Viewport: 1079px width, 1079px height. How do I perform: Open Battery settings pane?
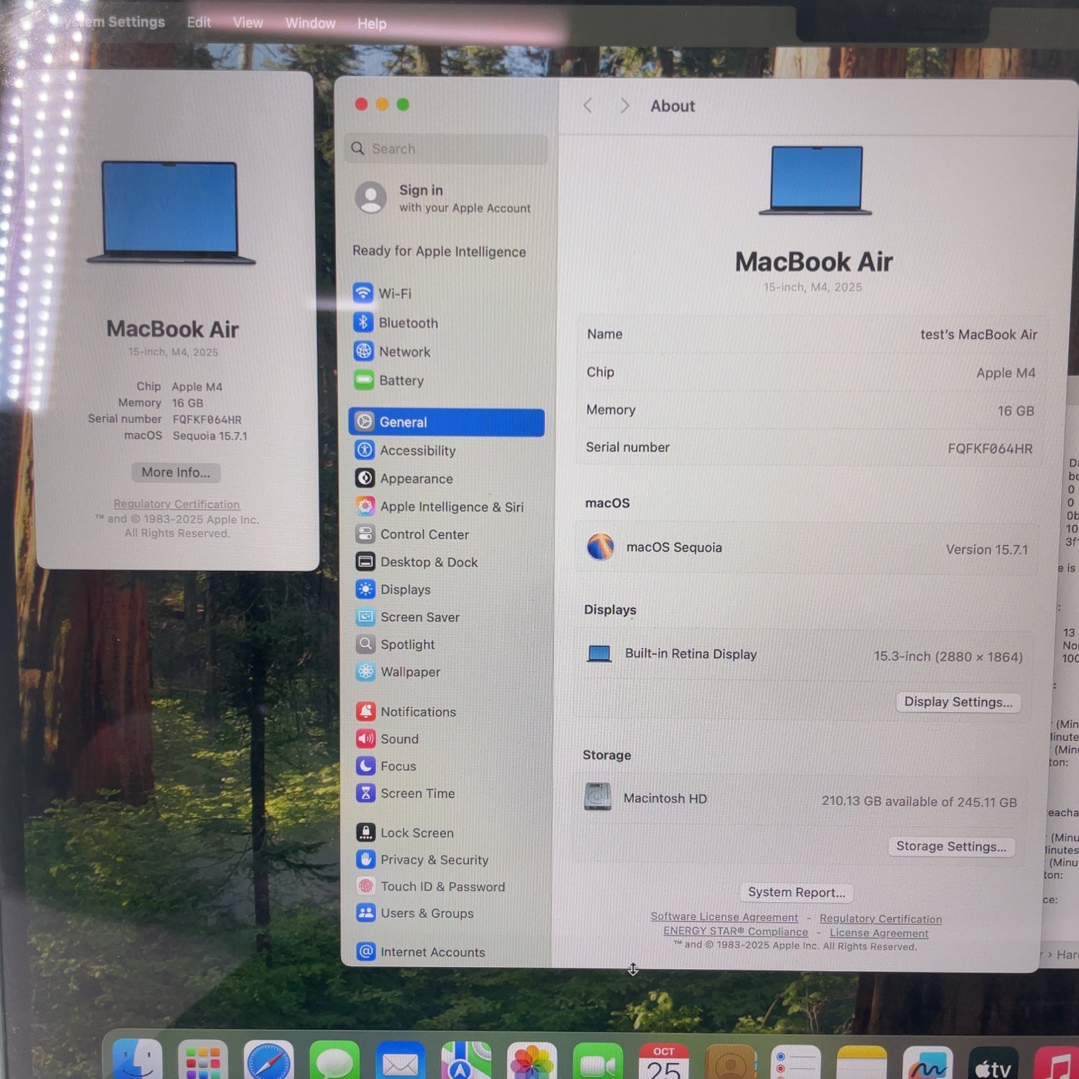(x=401, y=381)
